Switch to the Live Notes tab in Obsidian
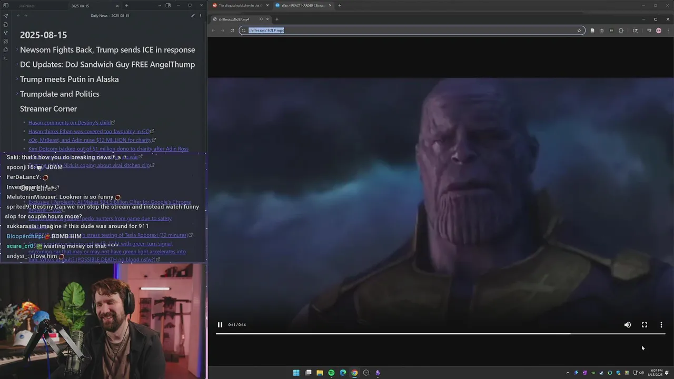The image size is (674, 379). click(x=26, y=6)
